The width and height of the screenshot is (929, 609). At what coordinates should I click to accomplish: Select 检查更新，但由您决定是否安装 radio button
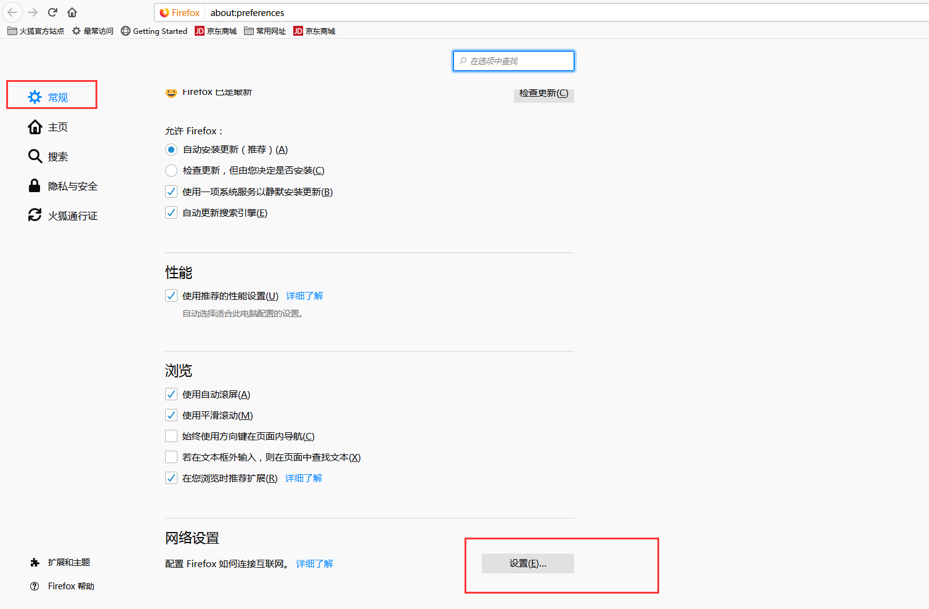point(171,171)
